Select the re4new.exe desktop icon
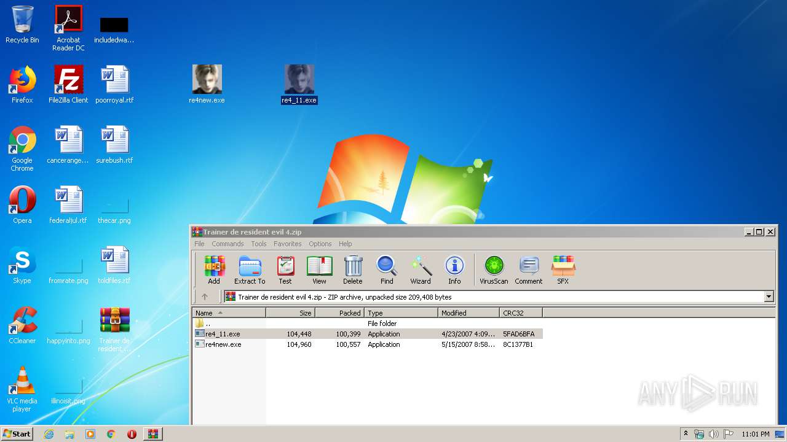The width and height of the screenshot is (787, 442). pos(207,85)
